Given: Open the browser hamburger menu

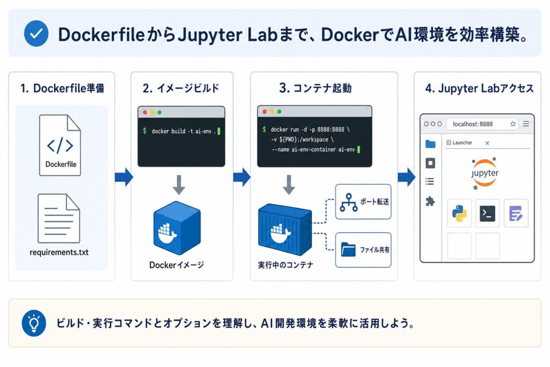Looking at the screenshot, I should pos(526,124).
